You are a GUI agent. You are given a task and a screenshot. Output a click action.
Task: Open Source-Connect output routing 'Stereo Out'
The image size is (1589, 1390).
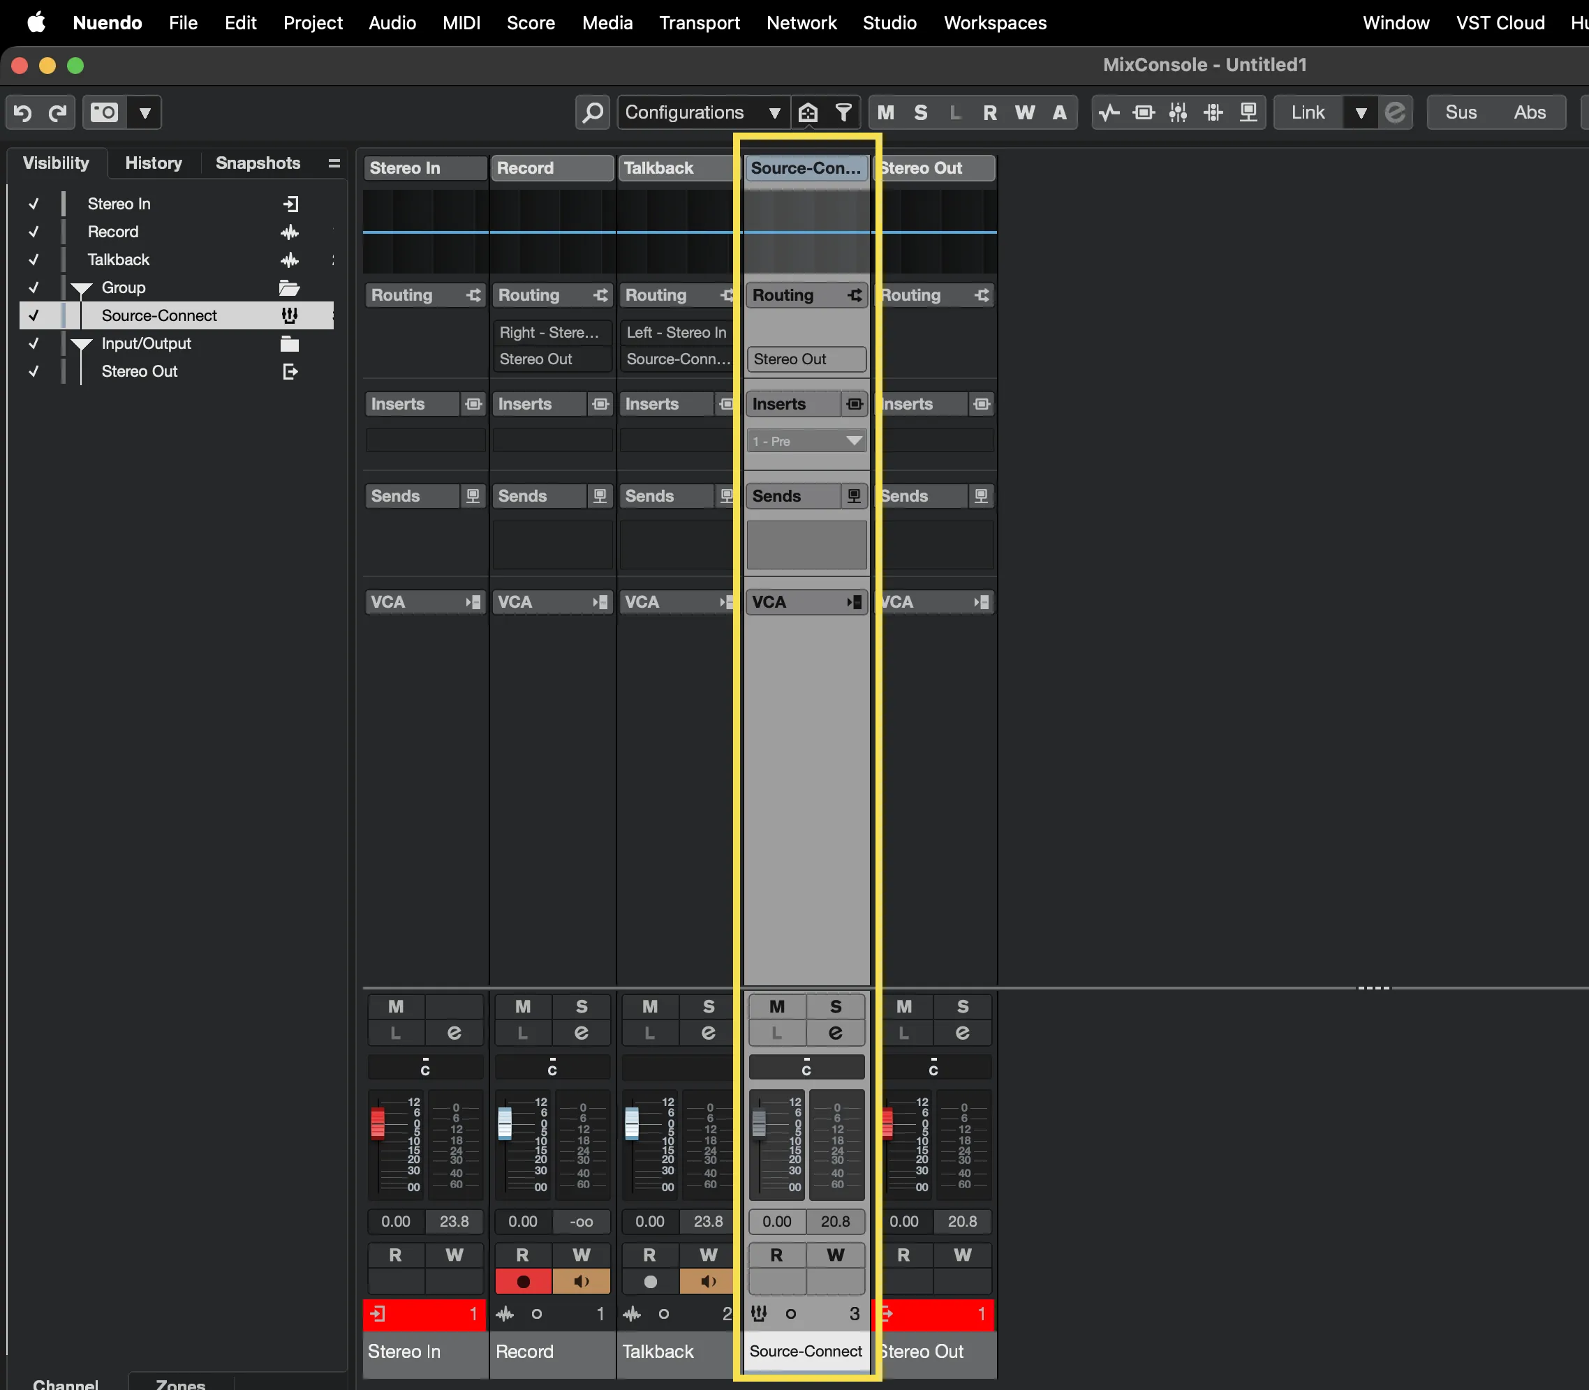pyautogui.click(x=807, y=359)
